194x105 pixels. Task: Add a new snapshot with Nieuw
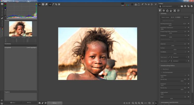pyautogui.click(x=13, y=103)
